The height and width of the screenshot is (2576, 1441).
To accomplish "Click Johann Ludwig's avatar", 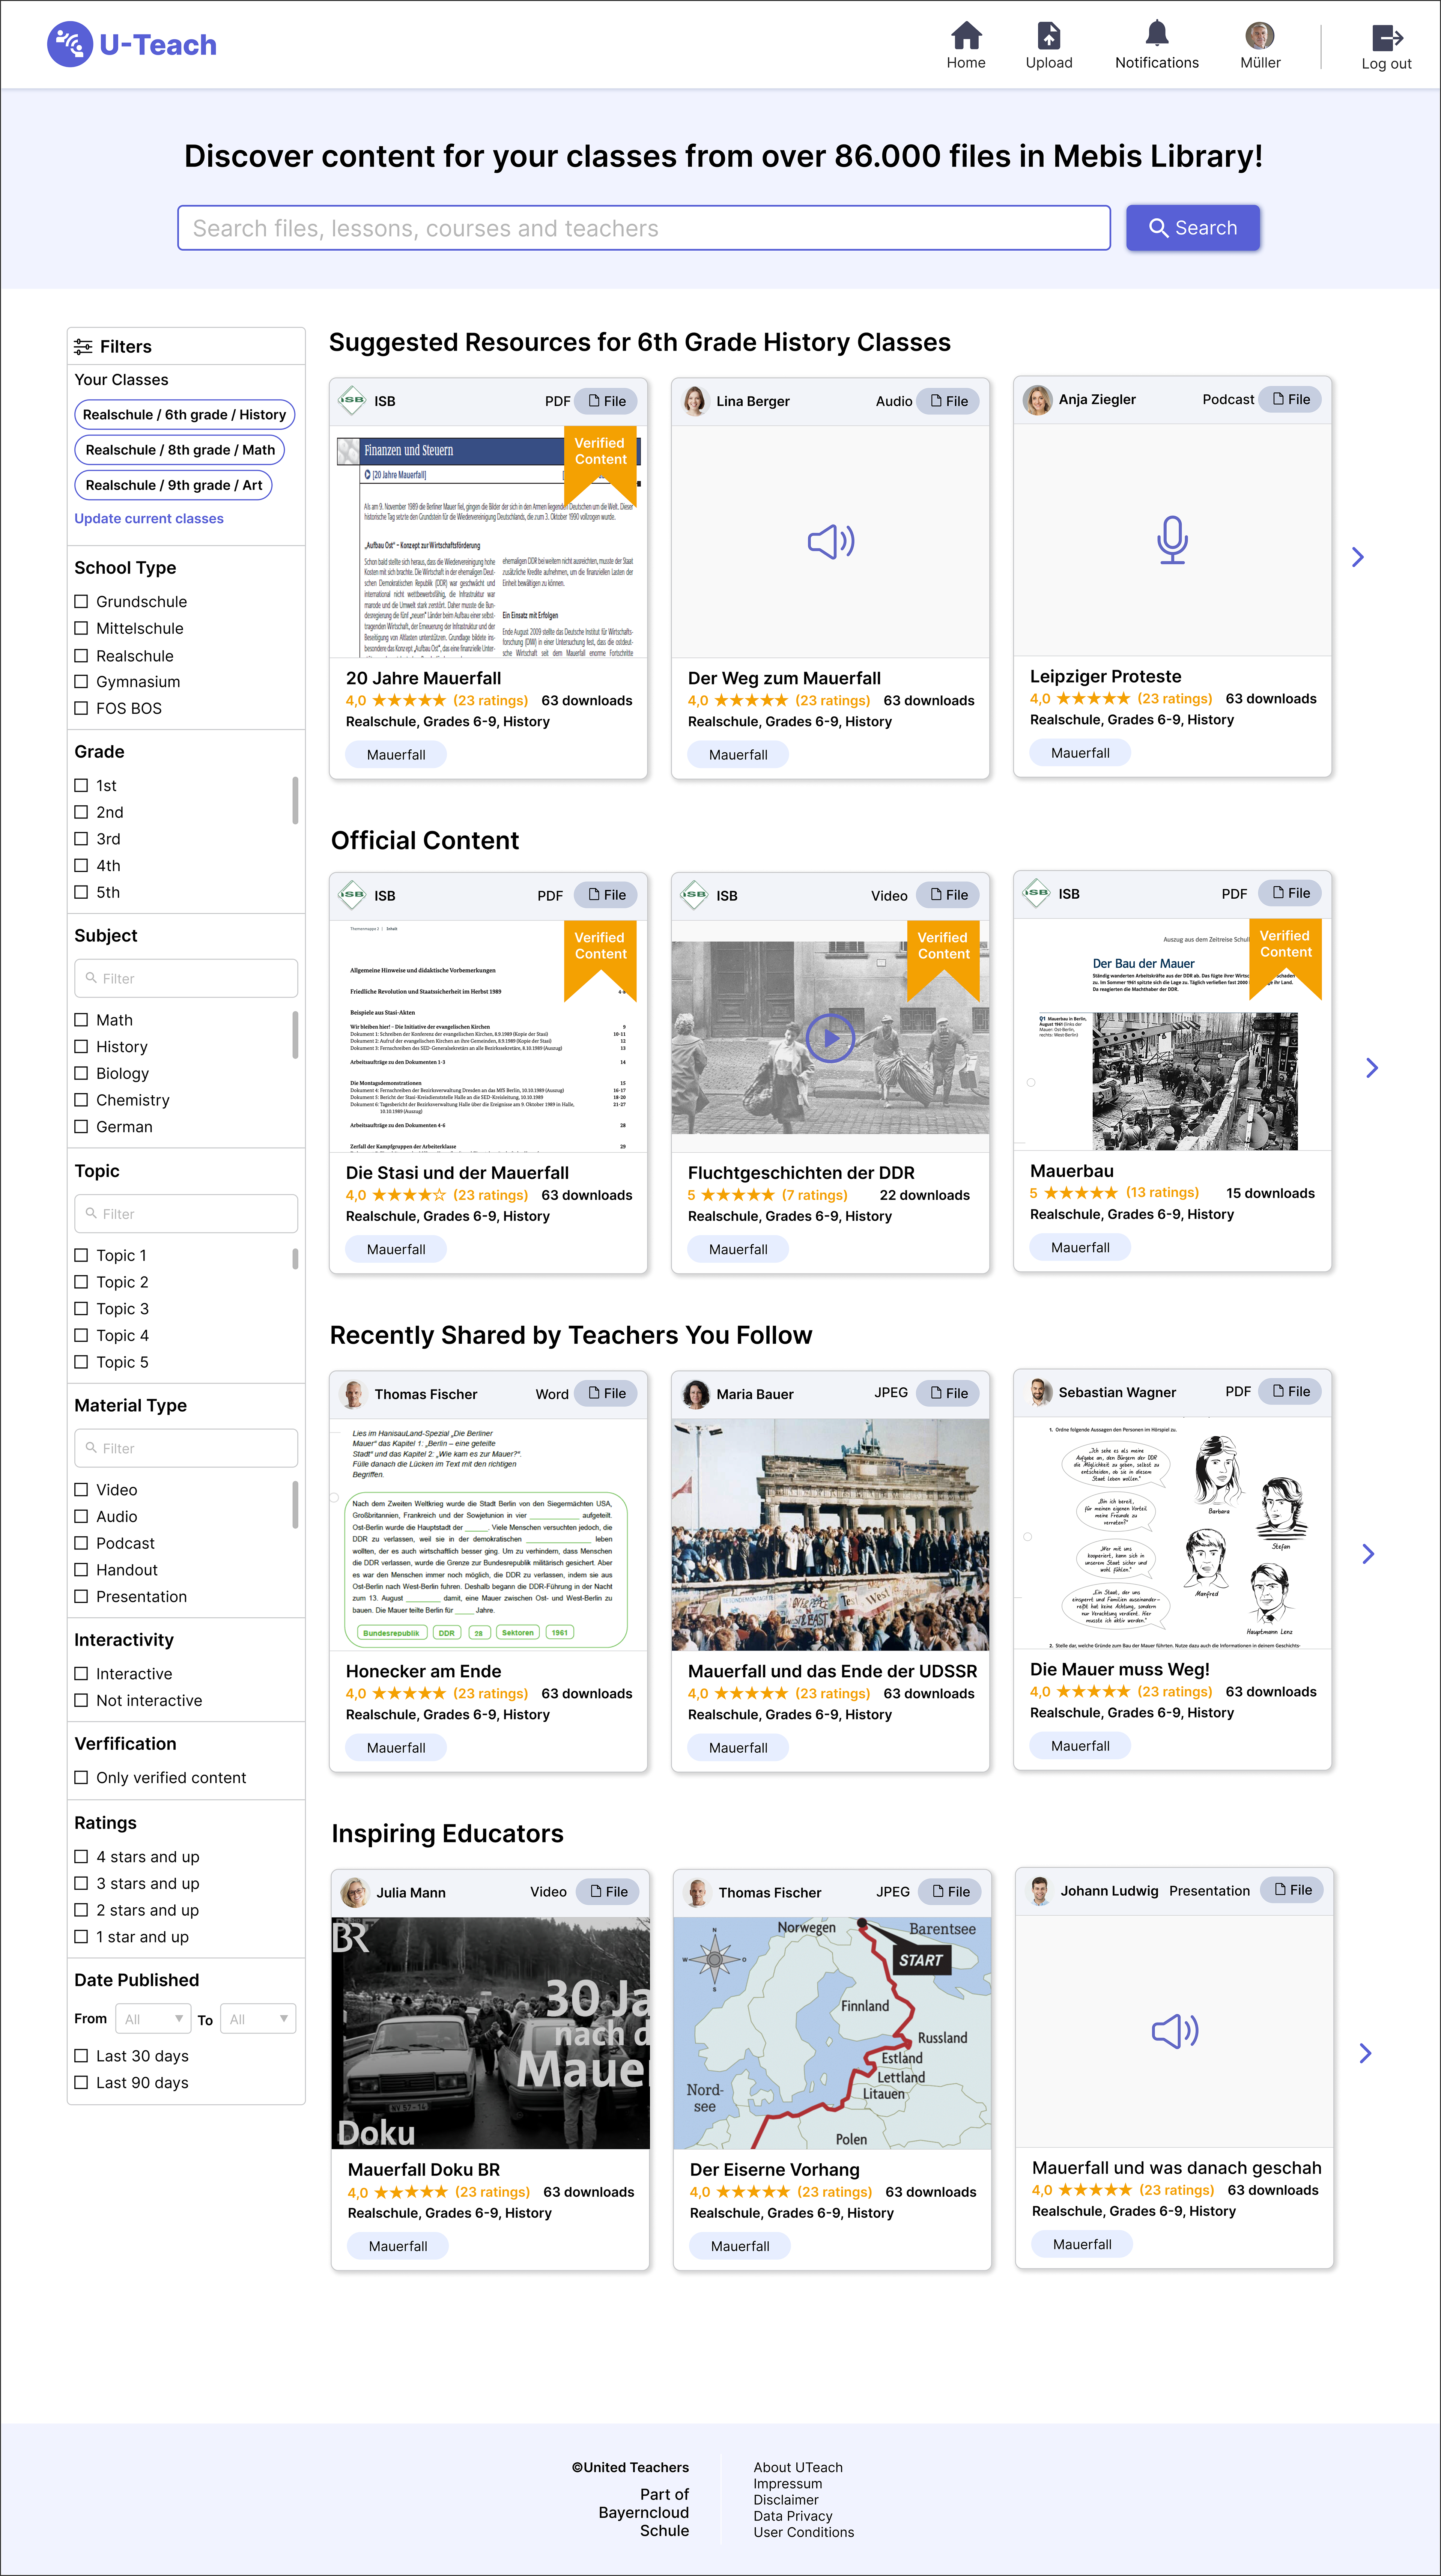I will [1040, 1890].
